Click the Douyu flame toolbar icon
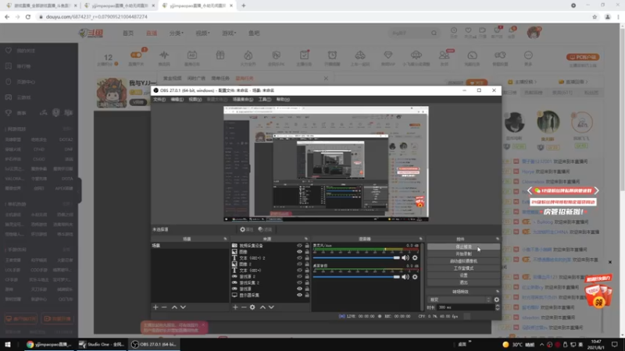Image resolution: width=625 pixels, height=351 pixels. pos(248,55)
